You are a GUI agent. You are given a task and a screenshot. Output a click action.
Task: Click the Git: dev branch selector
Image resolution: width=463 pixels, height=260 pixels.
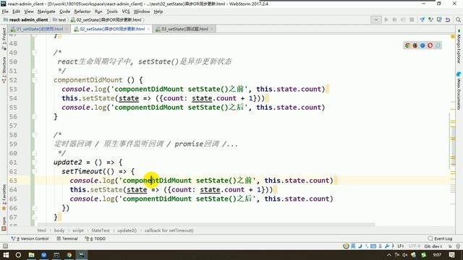coord(433,246)
